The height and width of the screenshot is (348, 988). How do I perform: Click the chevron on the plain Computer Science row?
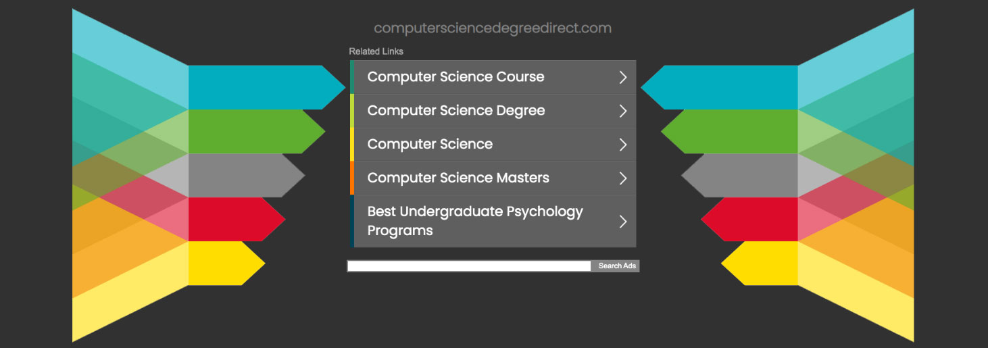[x=623, y=145]
